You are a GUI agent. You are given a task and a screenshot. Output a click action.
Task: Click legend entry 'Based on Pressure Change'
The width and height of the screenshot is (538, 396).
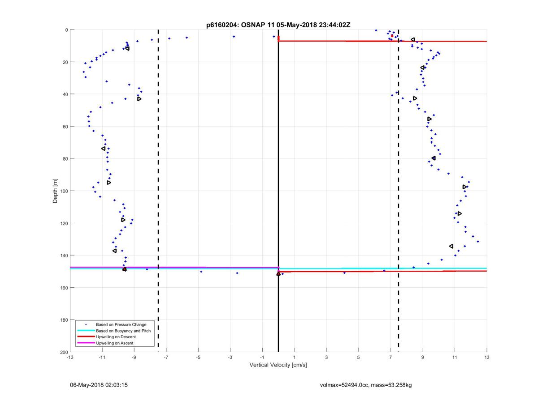[x=121, y=324]
